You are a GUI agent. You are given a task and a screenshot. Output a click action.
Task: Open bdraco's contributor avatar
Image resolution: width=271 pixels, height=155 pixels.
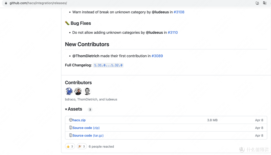click(x=69, y=91)
